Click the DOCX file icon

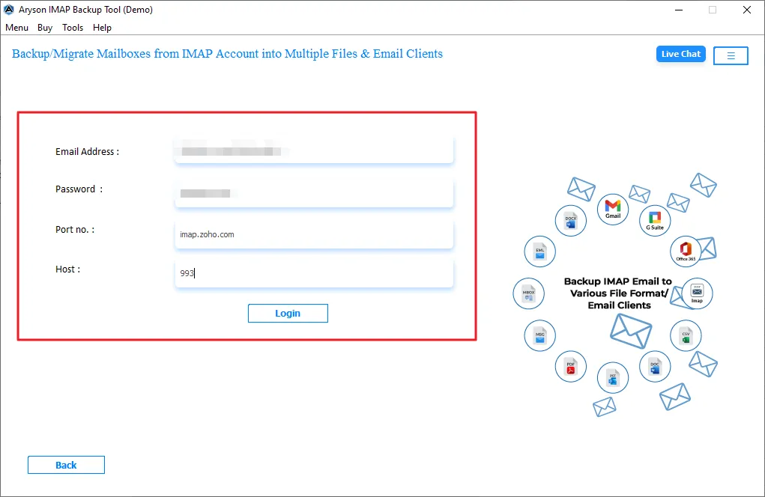click(571, 221)
